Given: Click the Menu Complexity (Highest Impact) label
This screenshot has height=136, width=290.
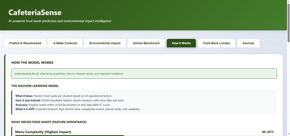Looking at the screenshot, I should pos(43,132).
